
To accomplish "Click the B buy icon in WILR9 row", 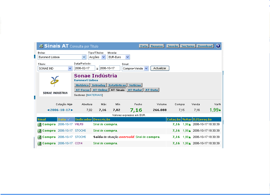I will [39, 124].
